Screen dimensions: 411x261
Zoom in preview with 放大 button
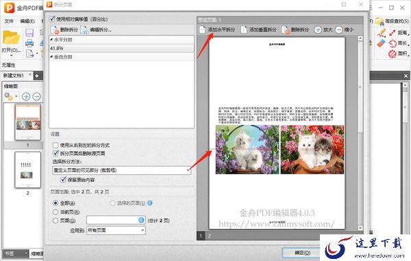(x=323, y=29)
